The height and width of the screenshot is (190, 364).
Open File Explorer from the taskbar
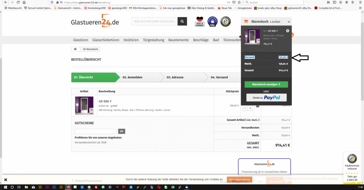click(x=26, y=187)
